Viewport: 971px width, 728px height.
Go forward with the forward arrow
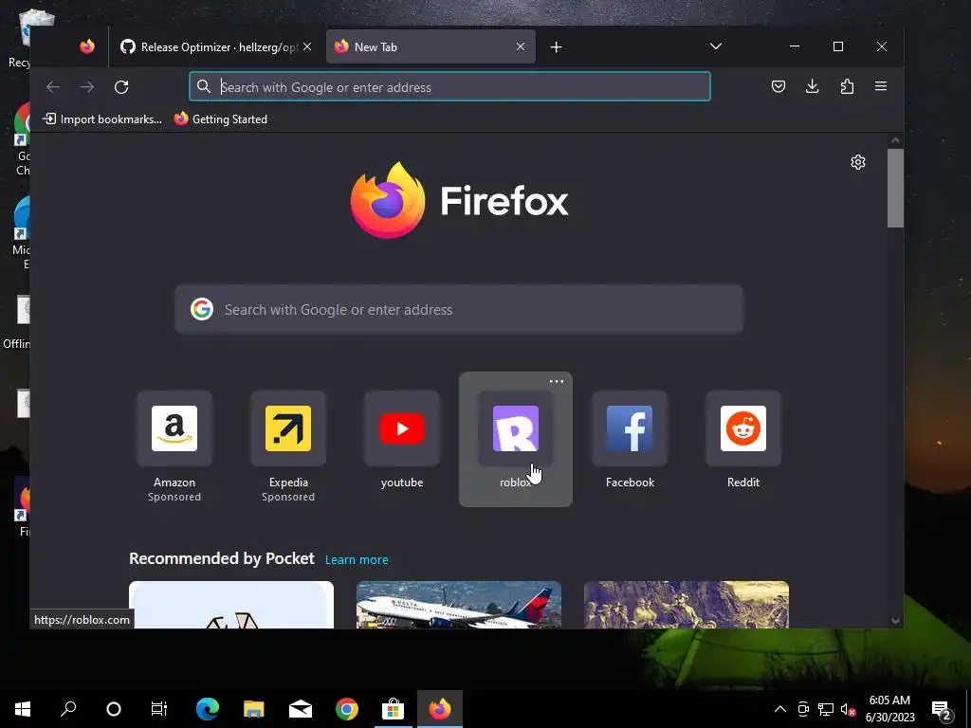coord(87,86)
